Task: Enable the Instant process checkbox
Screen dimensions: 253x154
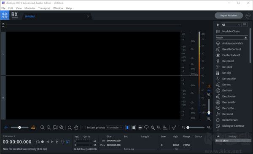Action: pyautogui.click(x=84, y=127)
